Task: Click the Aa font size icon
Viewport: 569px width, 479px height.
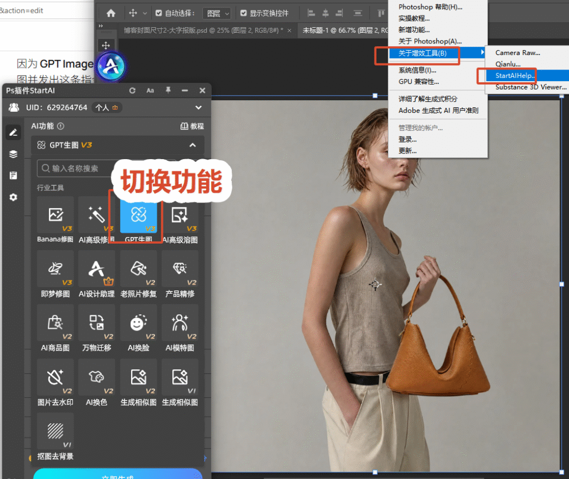Action: [150, 91]
